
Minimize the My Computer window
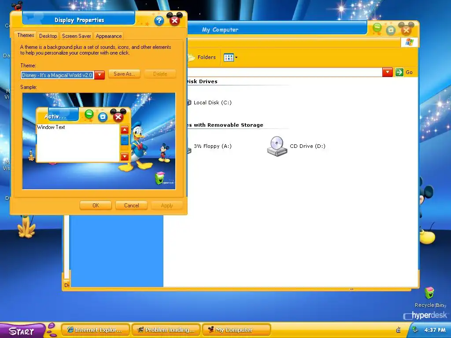(x=377, y=28)
